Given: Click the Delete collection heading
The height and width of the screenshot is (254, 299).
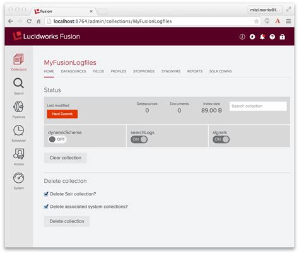Looking at the screenshot, I should pyautogui.click(x=65, y=181).
